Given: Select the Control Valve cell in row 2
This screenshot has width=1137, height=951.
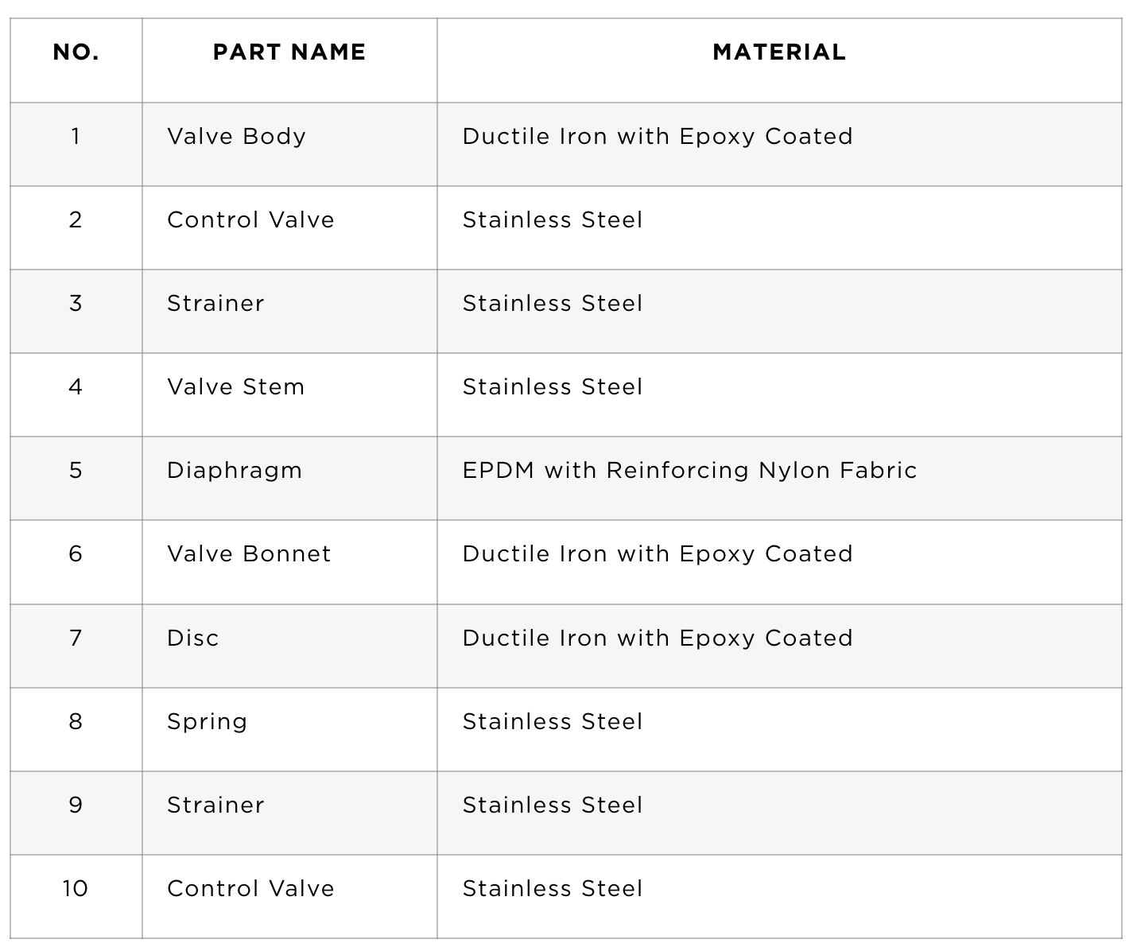Looking at the screenshot, I should point(250,219).
